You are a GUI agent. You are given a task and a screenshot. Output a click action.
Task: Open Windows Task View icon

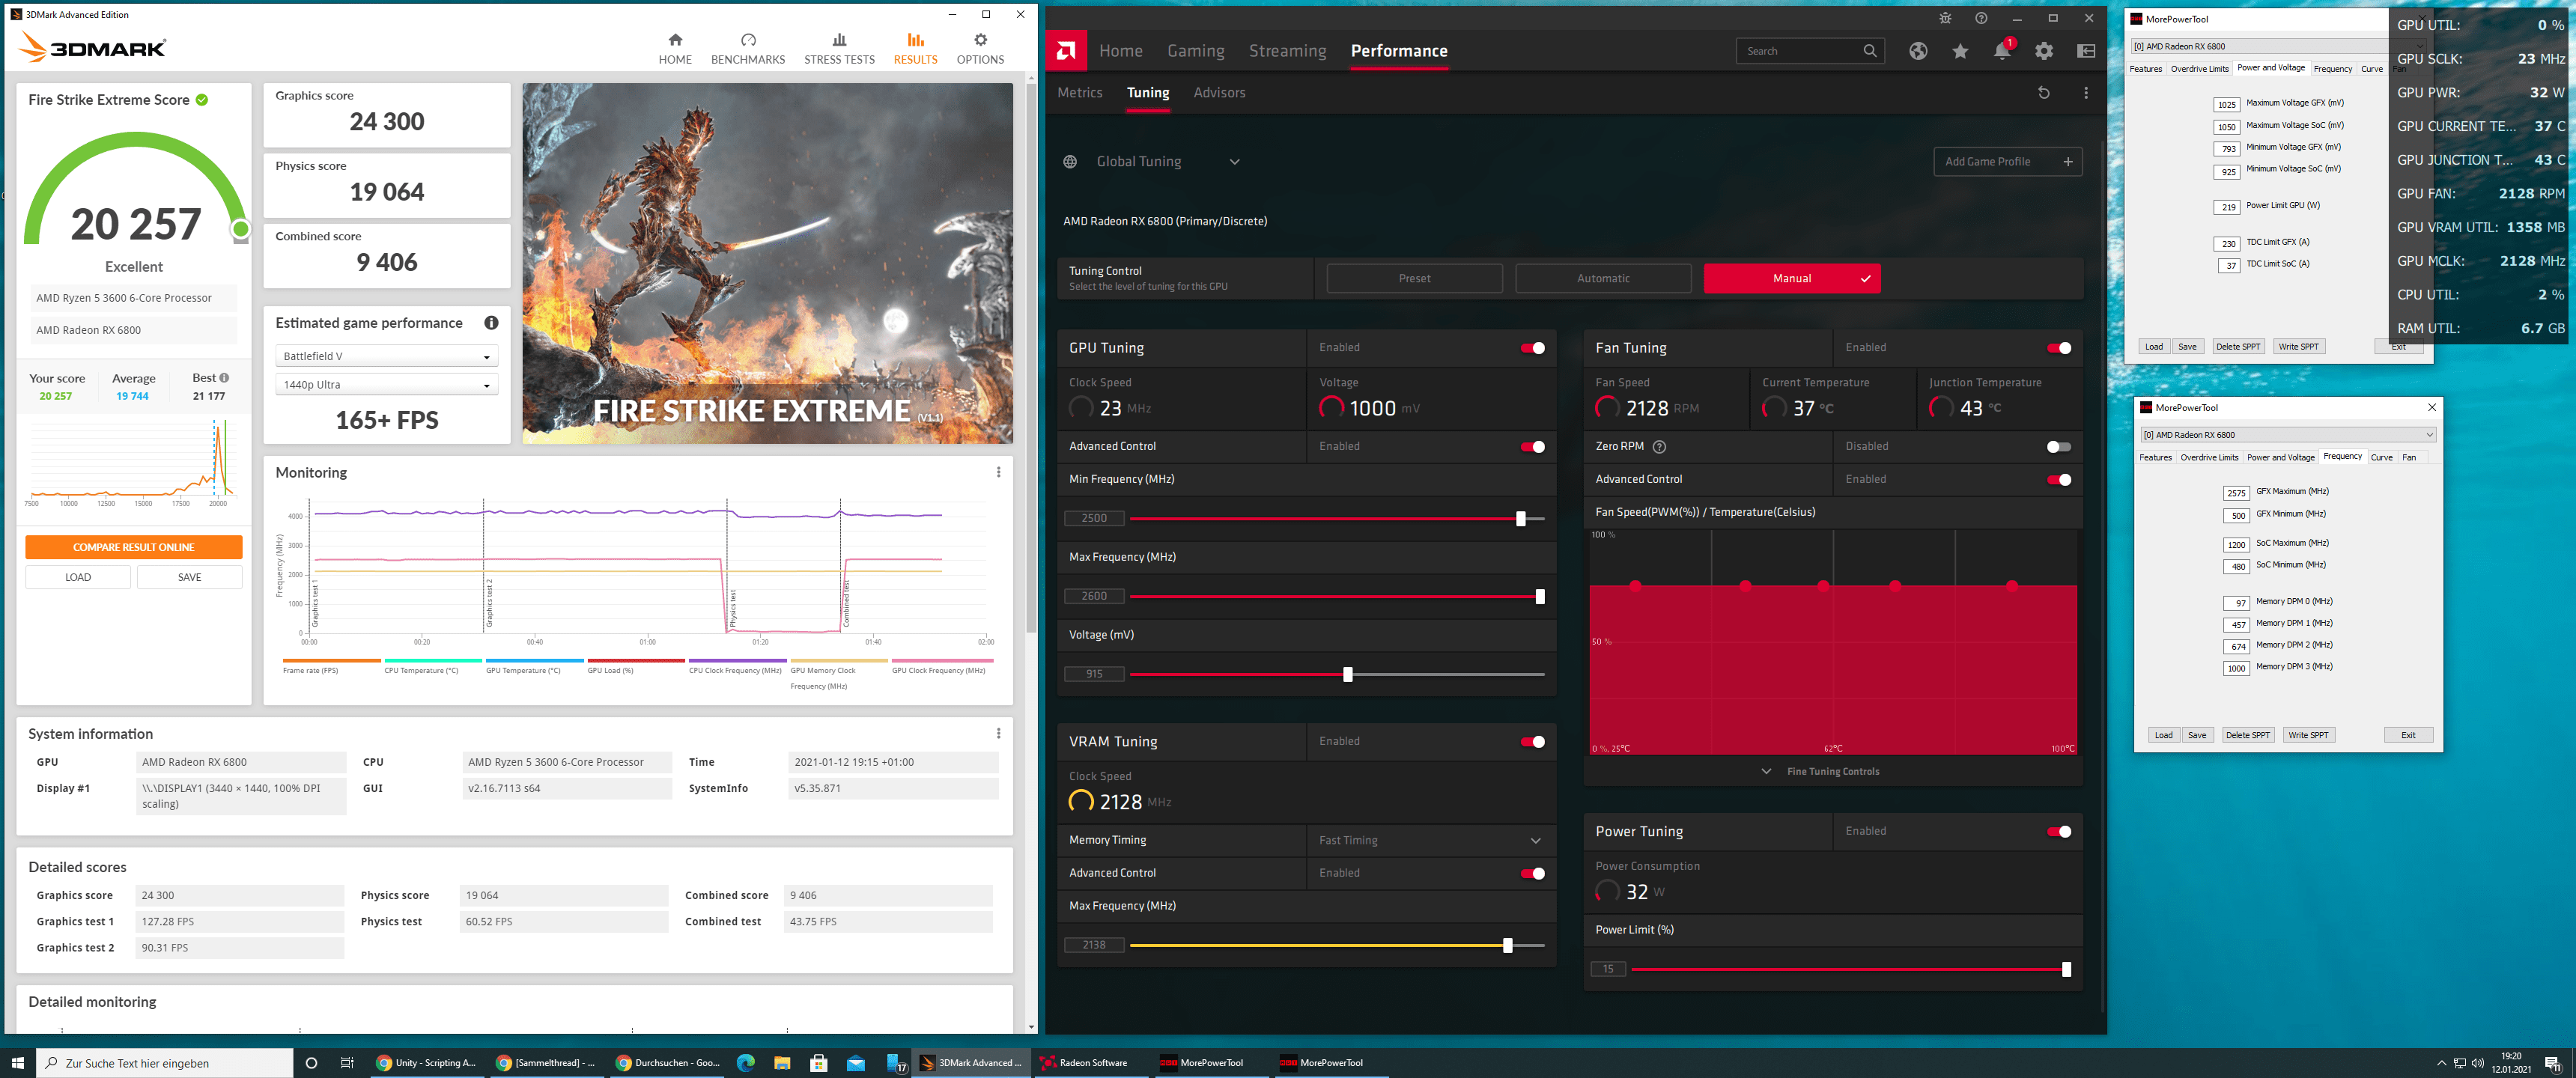coord(347,1063)
